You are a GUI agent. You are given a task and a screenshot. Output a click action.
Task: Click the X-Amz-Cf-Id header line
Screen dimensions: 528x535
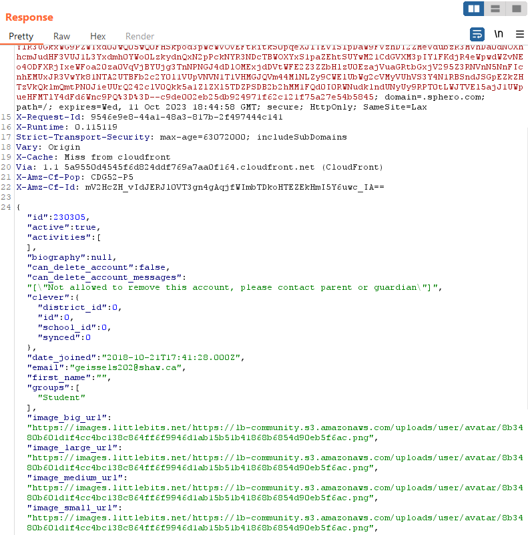click(200, 187)
